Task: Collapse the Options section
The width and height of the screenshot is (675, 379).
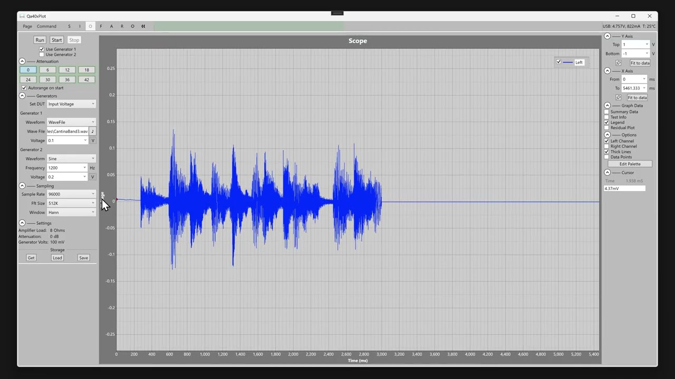Action: 607,135
